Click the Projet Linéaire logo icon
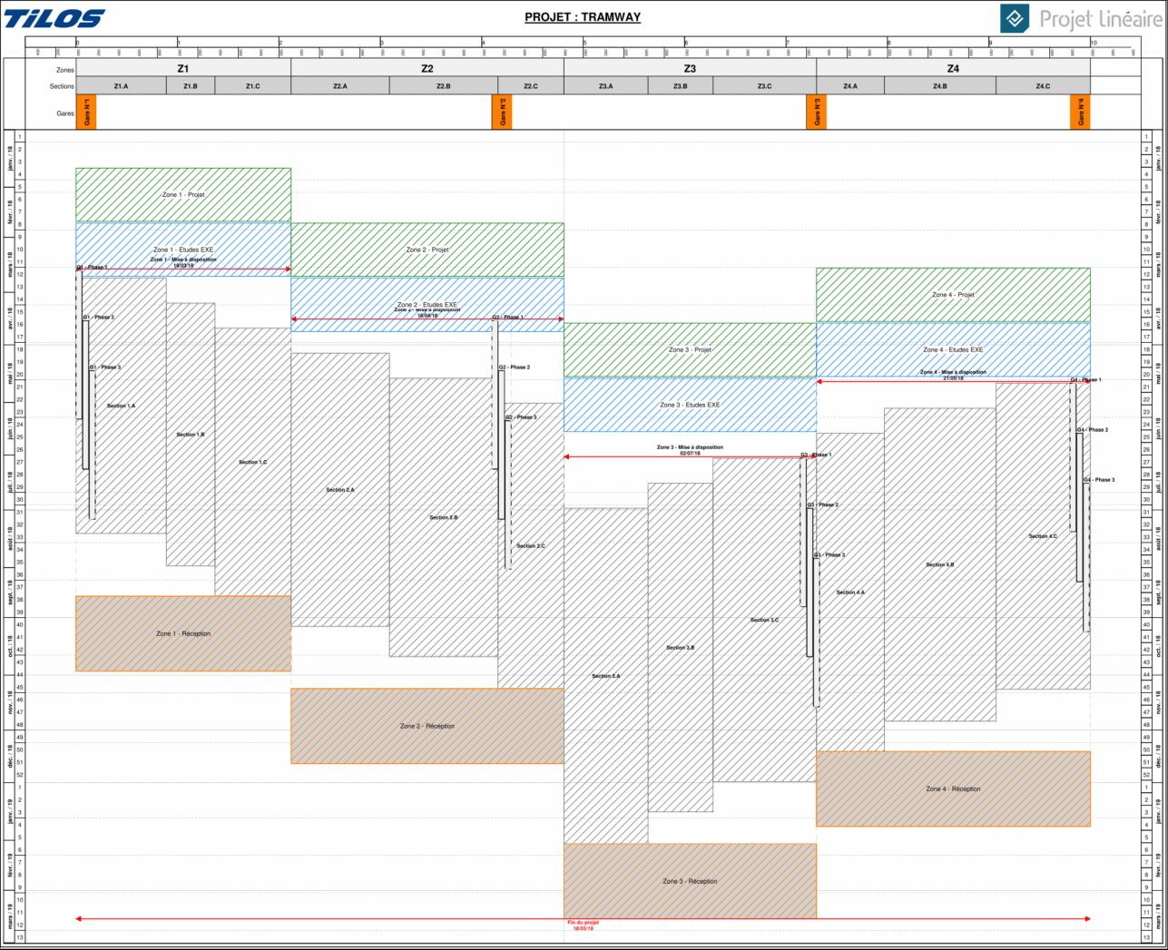The width and height of the screenshot is (1168, 950). (1016, 18)
